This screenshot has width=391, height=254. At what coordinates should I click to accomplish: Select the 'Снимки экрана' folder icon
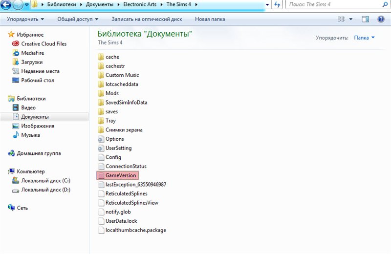click(x=101, y=130)
